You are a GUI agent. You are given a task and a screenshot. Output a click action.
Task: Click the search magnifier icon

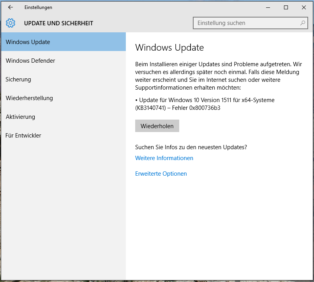(x=303, y=23)
